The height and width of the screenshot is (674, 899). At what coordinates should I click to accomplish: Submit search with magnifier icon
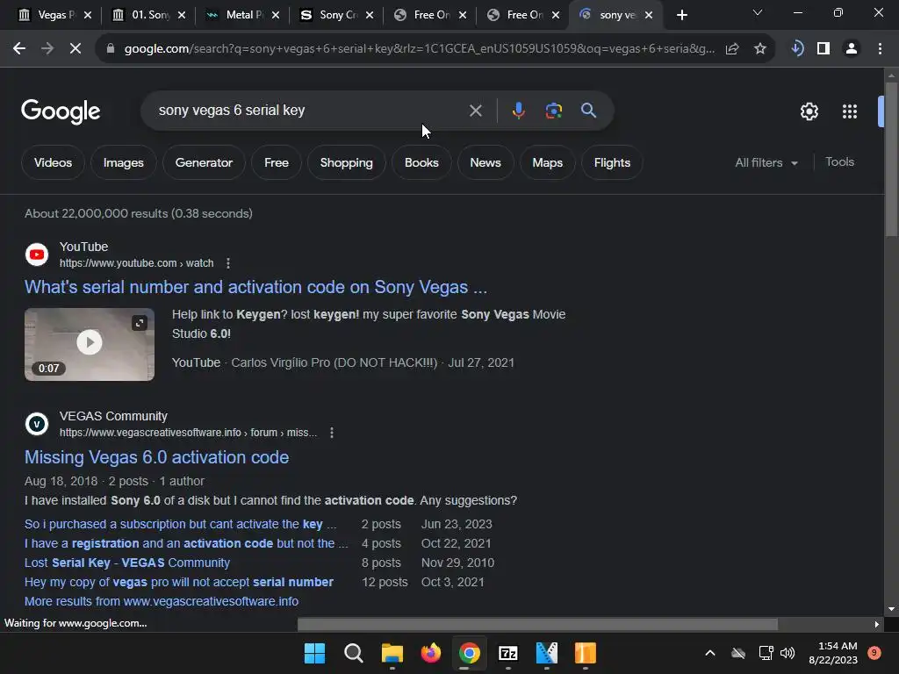tap(588, 111)
